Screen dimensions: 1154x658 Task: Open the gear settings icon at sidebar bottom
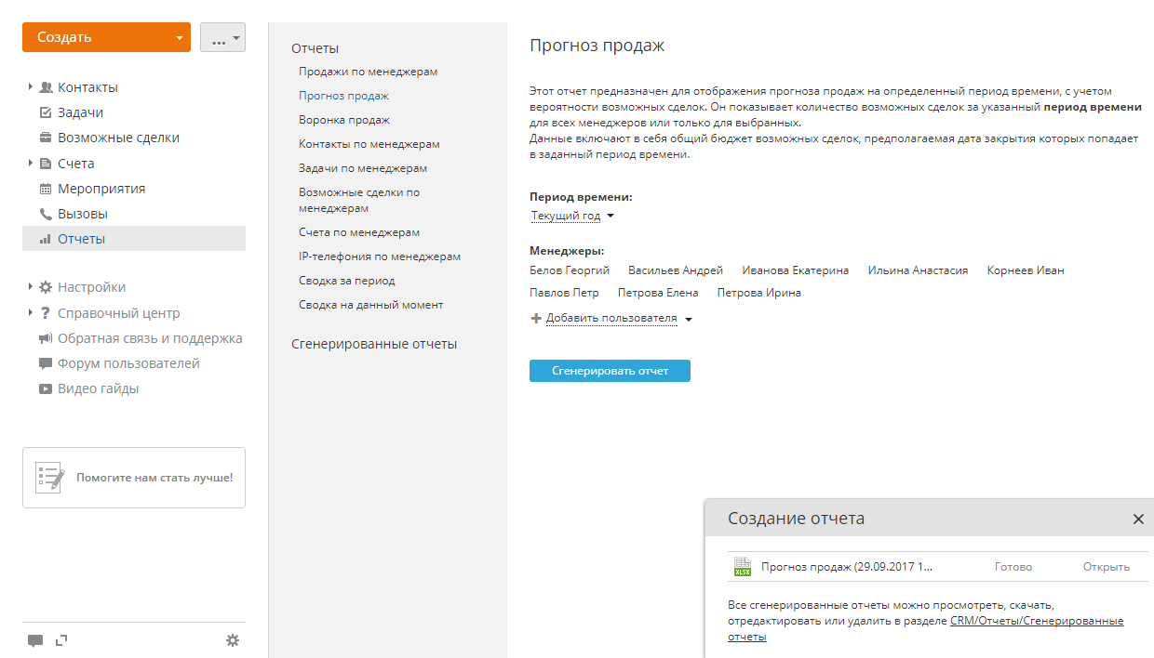233,640
